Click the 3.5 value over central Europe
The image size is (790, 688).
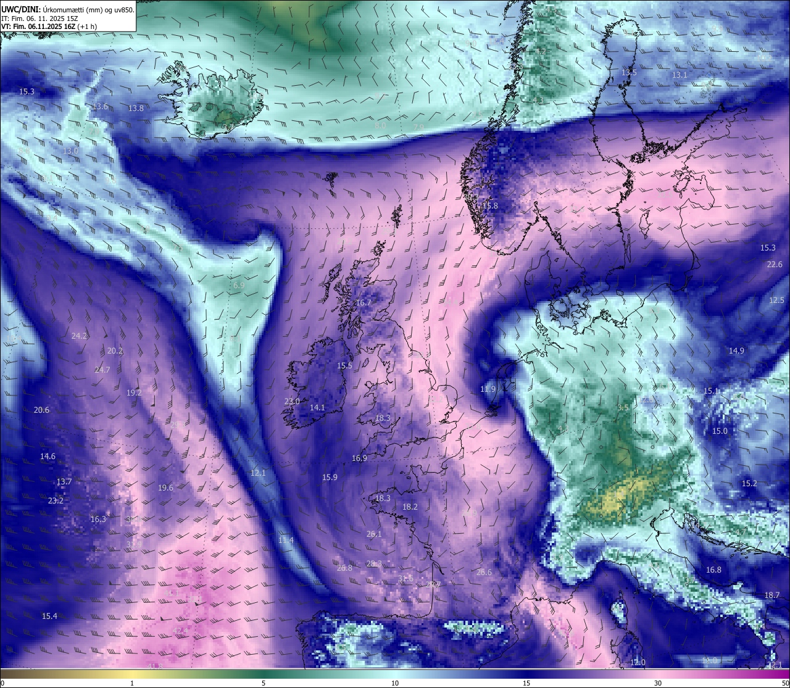click(623, 408)
